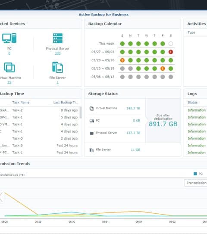Click the Saturday grey dot in 05/06 ~ 05/12 row
207x234 pixels.
point(171,77)
